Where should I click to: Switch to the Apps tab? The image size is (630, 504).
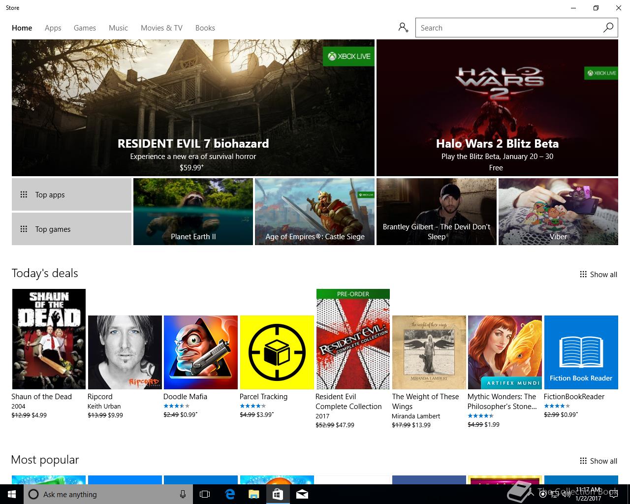(53, 28)
